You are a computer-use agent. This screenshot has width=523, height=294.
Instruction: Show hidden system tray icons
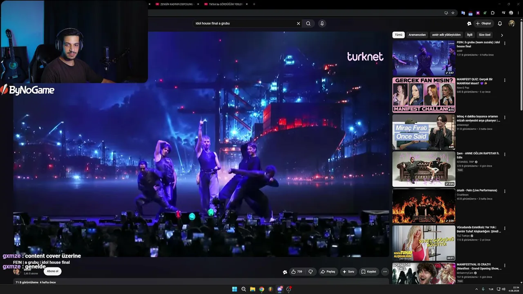coord(476,289)
